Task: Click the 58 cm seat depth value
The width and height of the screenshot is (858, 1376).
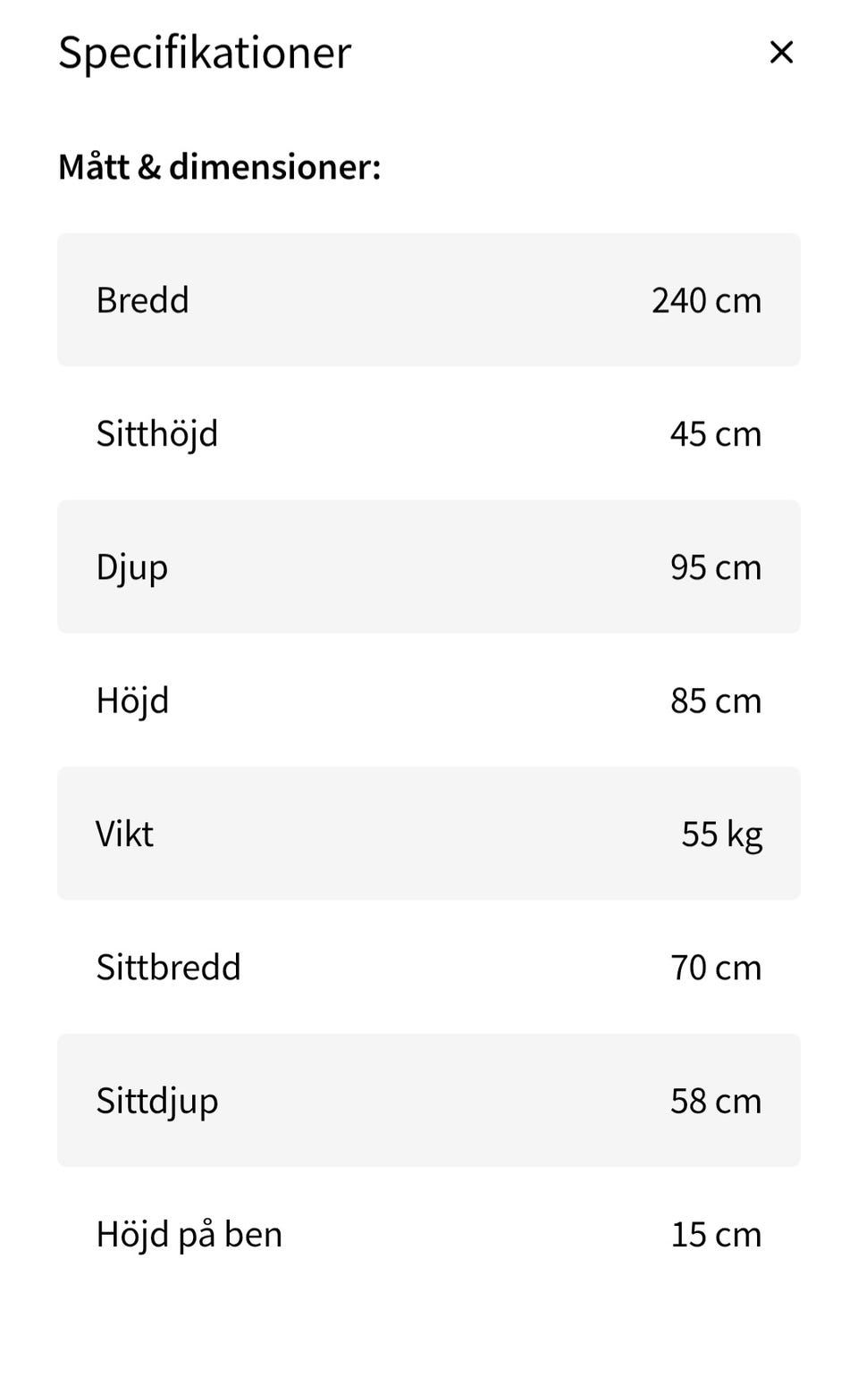Action: [x=715, y=1101]
